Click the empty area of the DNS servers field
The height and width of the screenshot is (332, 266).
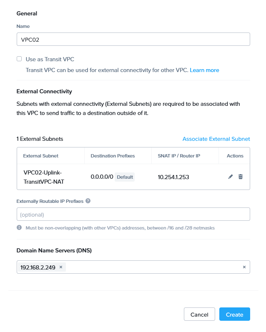(x=150, y=267)
